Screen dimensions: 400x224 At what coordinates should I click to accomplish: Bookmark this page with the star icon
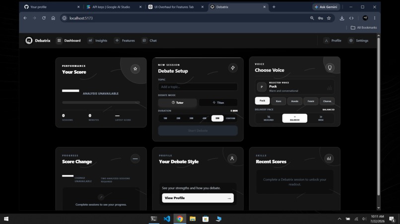(x=329, y=18)
